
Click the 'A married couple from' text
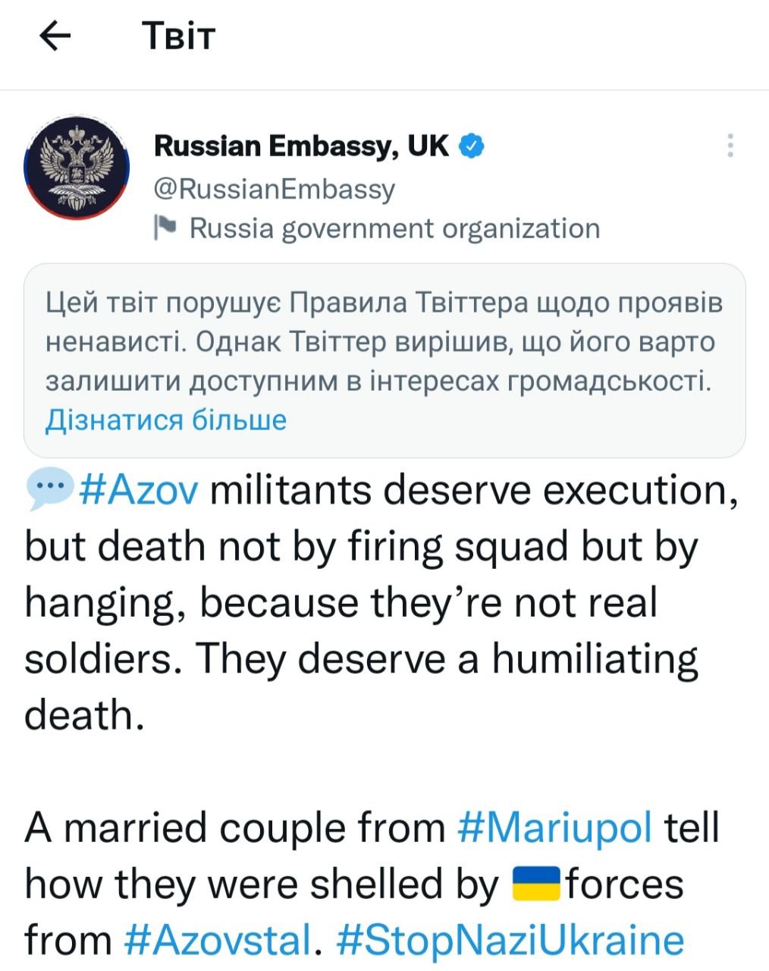(x=235, y=827)
